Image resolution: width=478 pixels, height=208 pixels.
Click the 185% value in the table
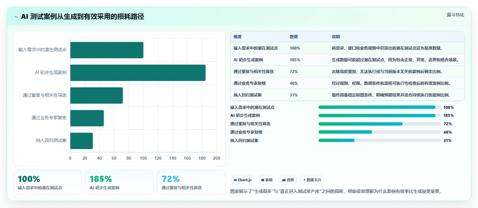coord(295,60)
